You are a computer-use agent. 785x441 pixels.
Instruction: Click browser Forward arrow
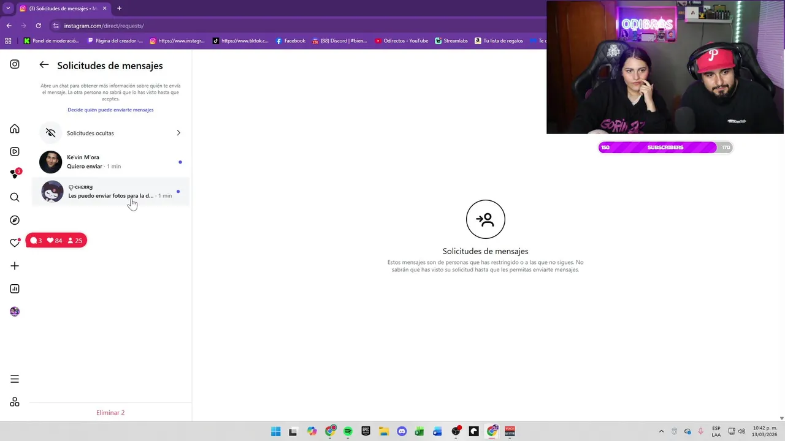tap(23, 26)
